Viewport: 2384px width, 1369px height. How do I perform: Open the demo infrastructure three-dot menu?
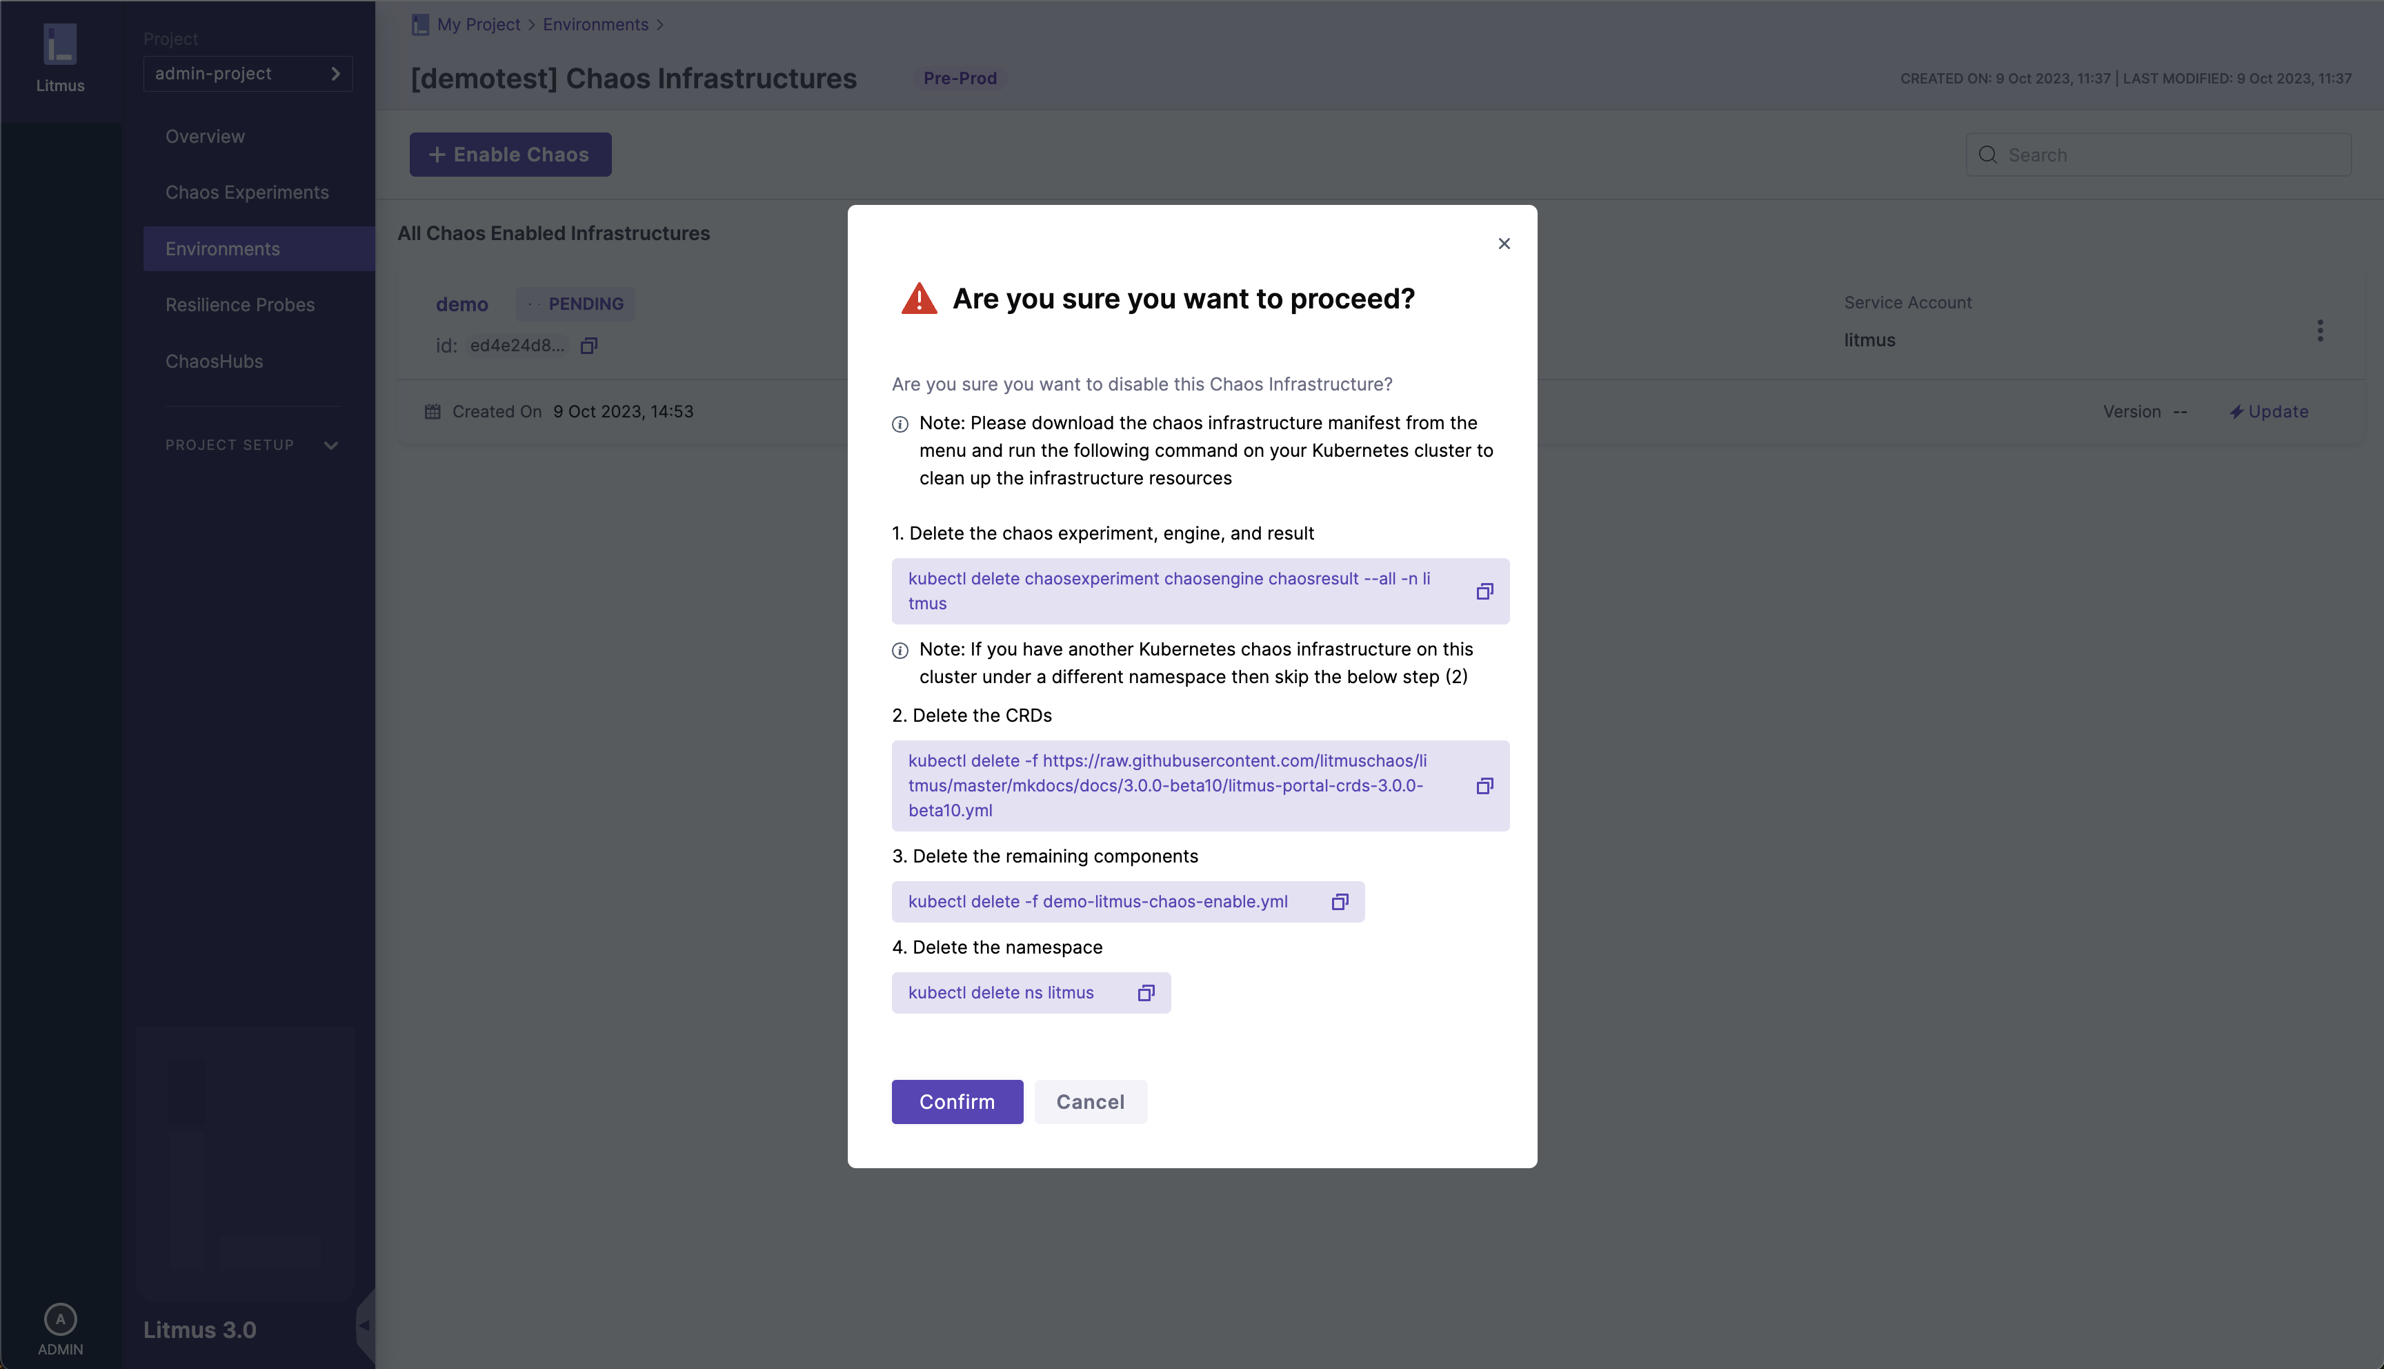pos(2319,331)
